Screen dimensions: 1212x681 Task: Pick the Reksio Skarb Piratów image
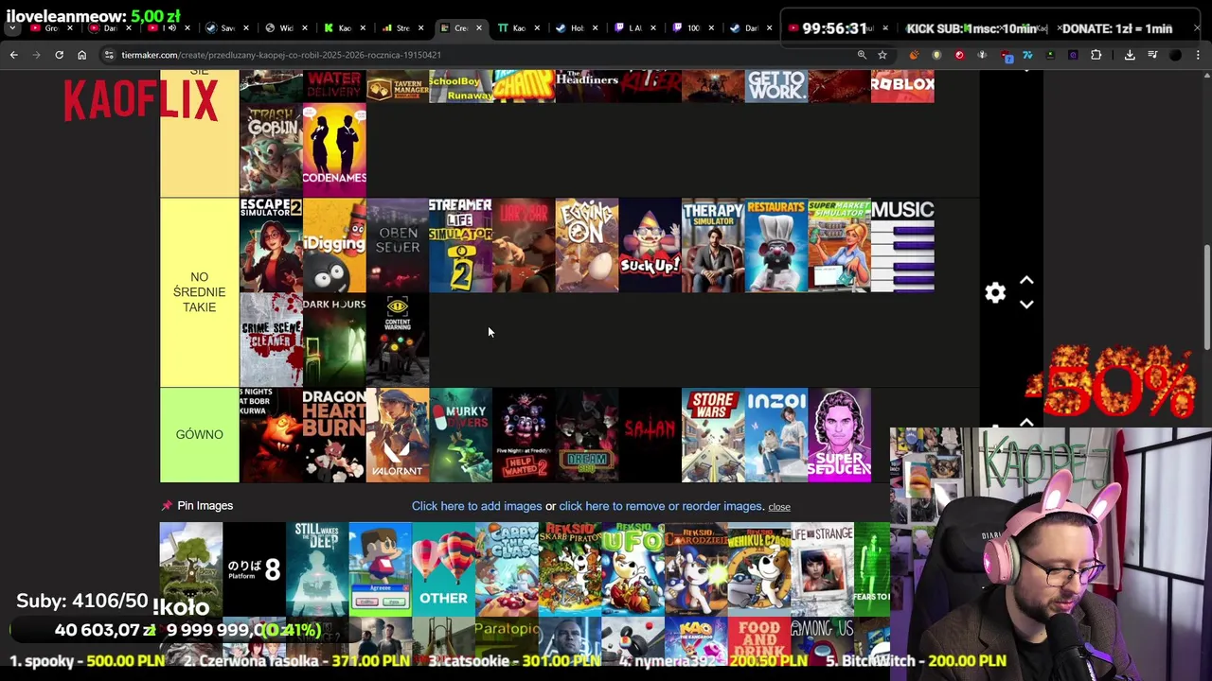(569, 569)
